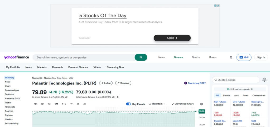Open Holders in the left sidebar

point(9,119)
